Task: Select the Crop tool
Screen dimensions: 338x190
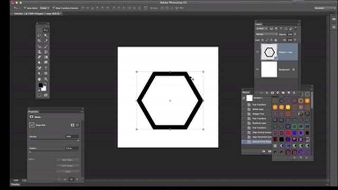Action: coord(40,41)
